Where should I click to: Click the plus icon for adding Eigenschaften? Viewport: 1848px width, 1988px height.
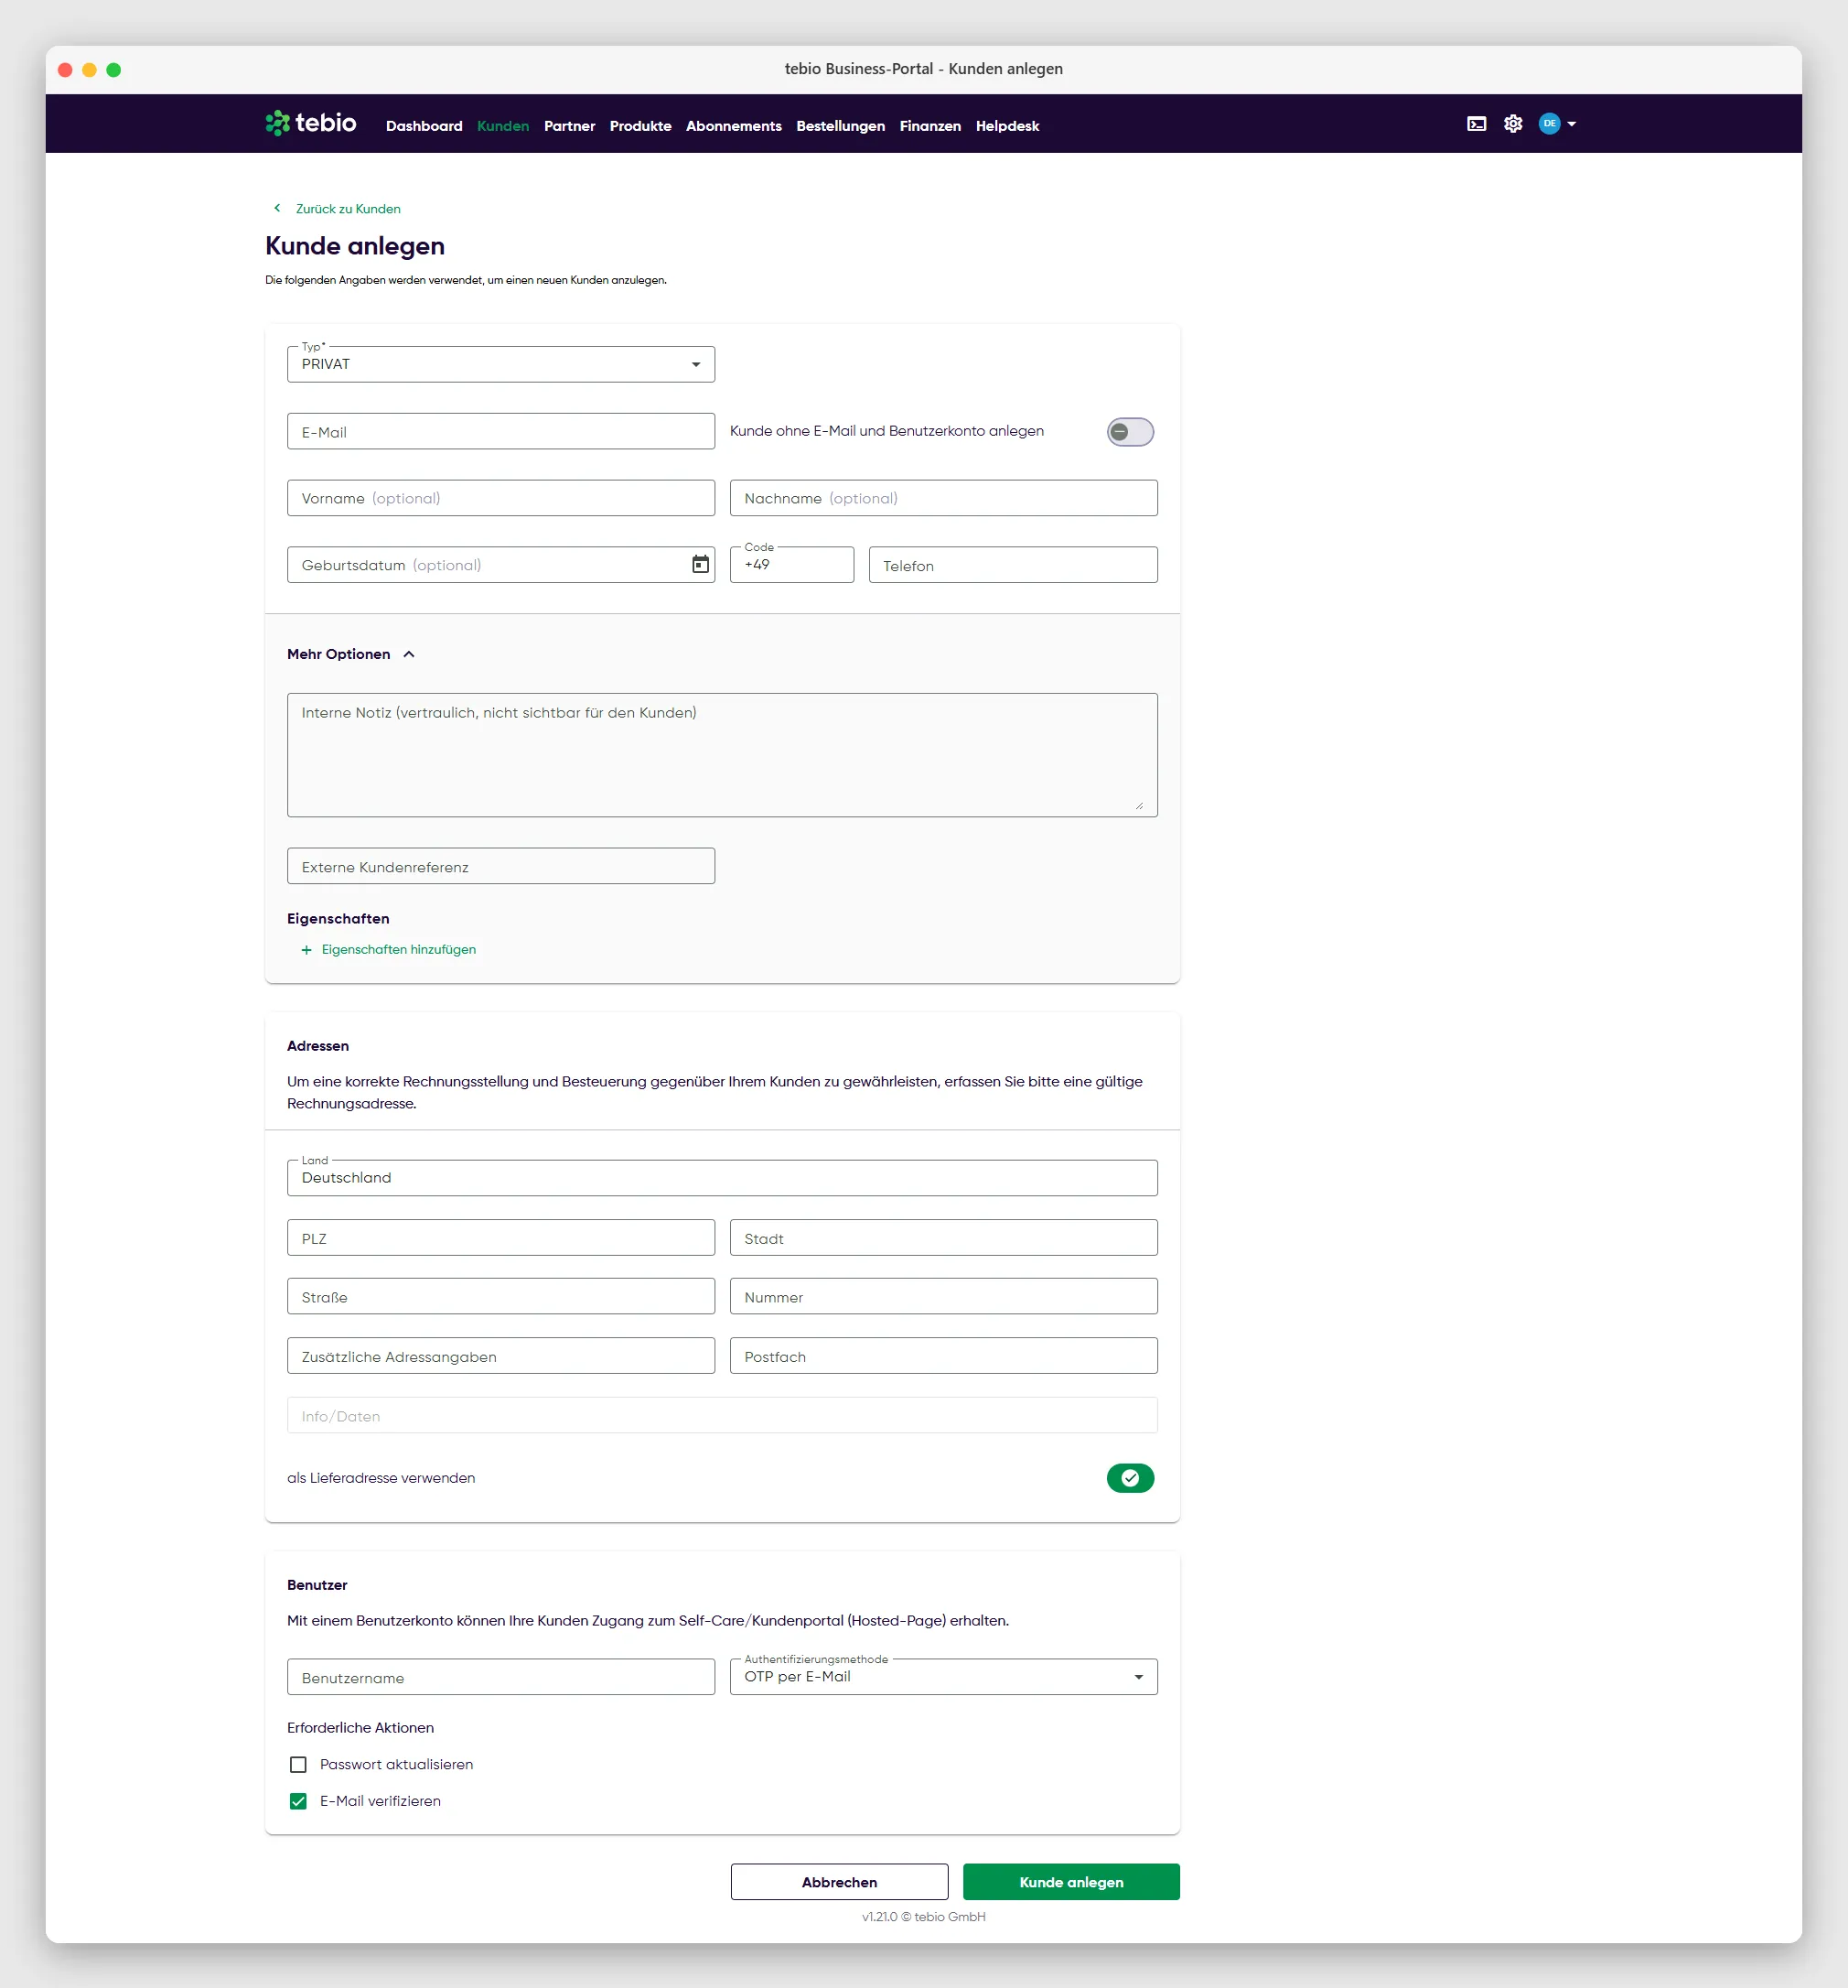[306, 950]
